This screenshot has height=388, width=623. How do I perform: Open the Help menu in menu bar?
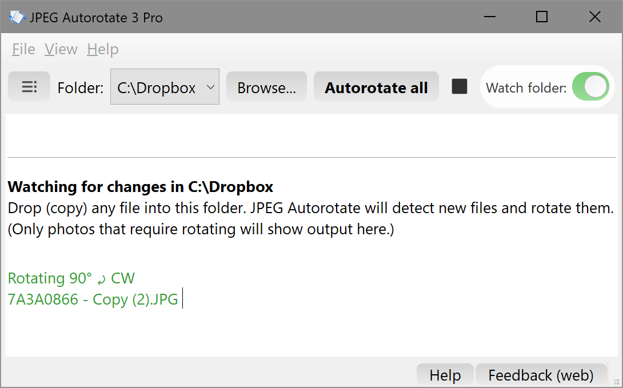tap(102, 49)
